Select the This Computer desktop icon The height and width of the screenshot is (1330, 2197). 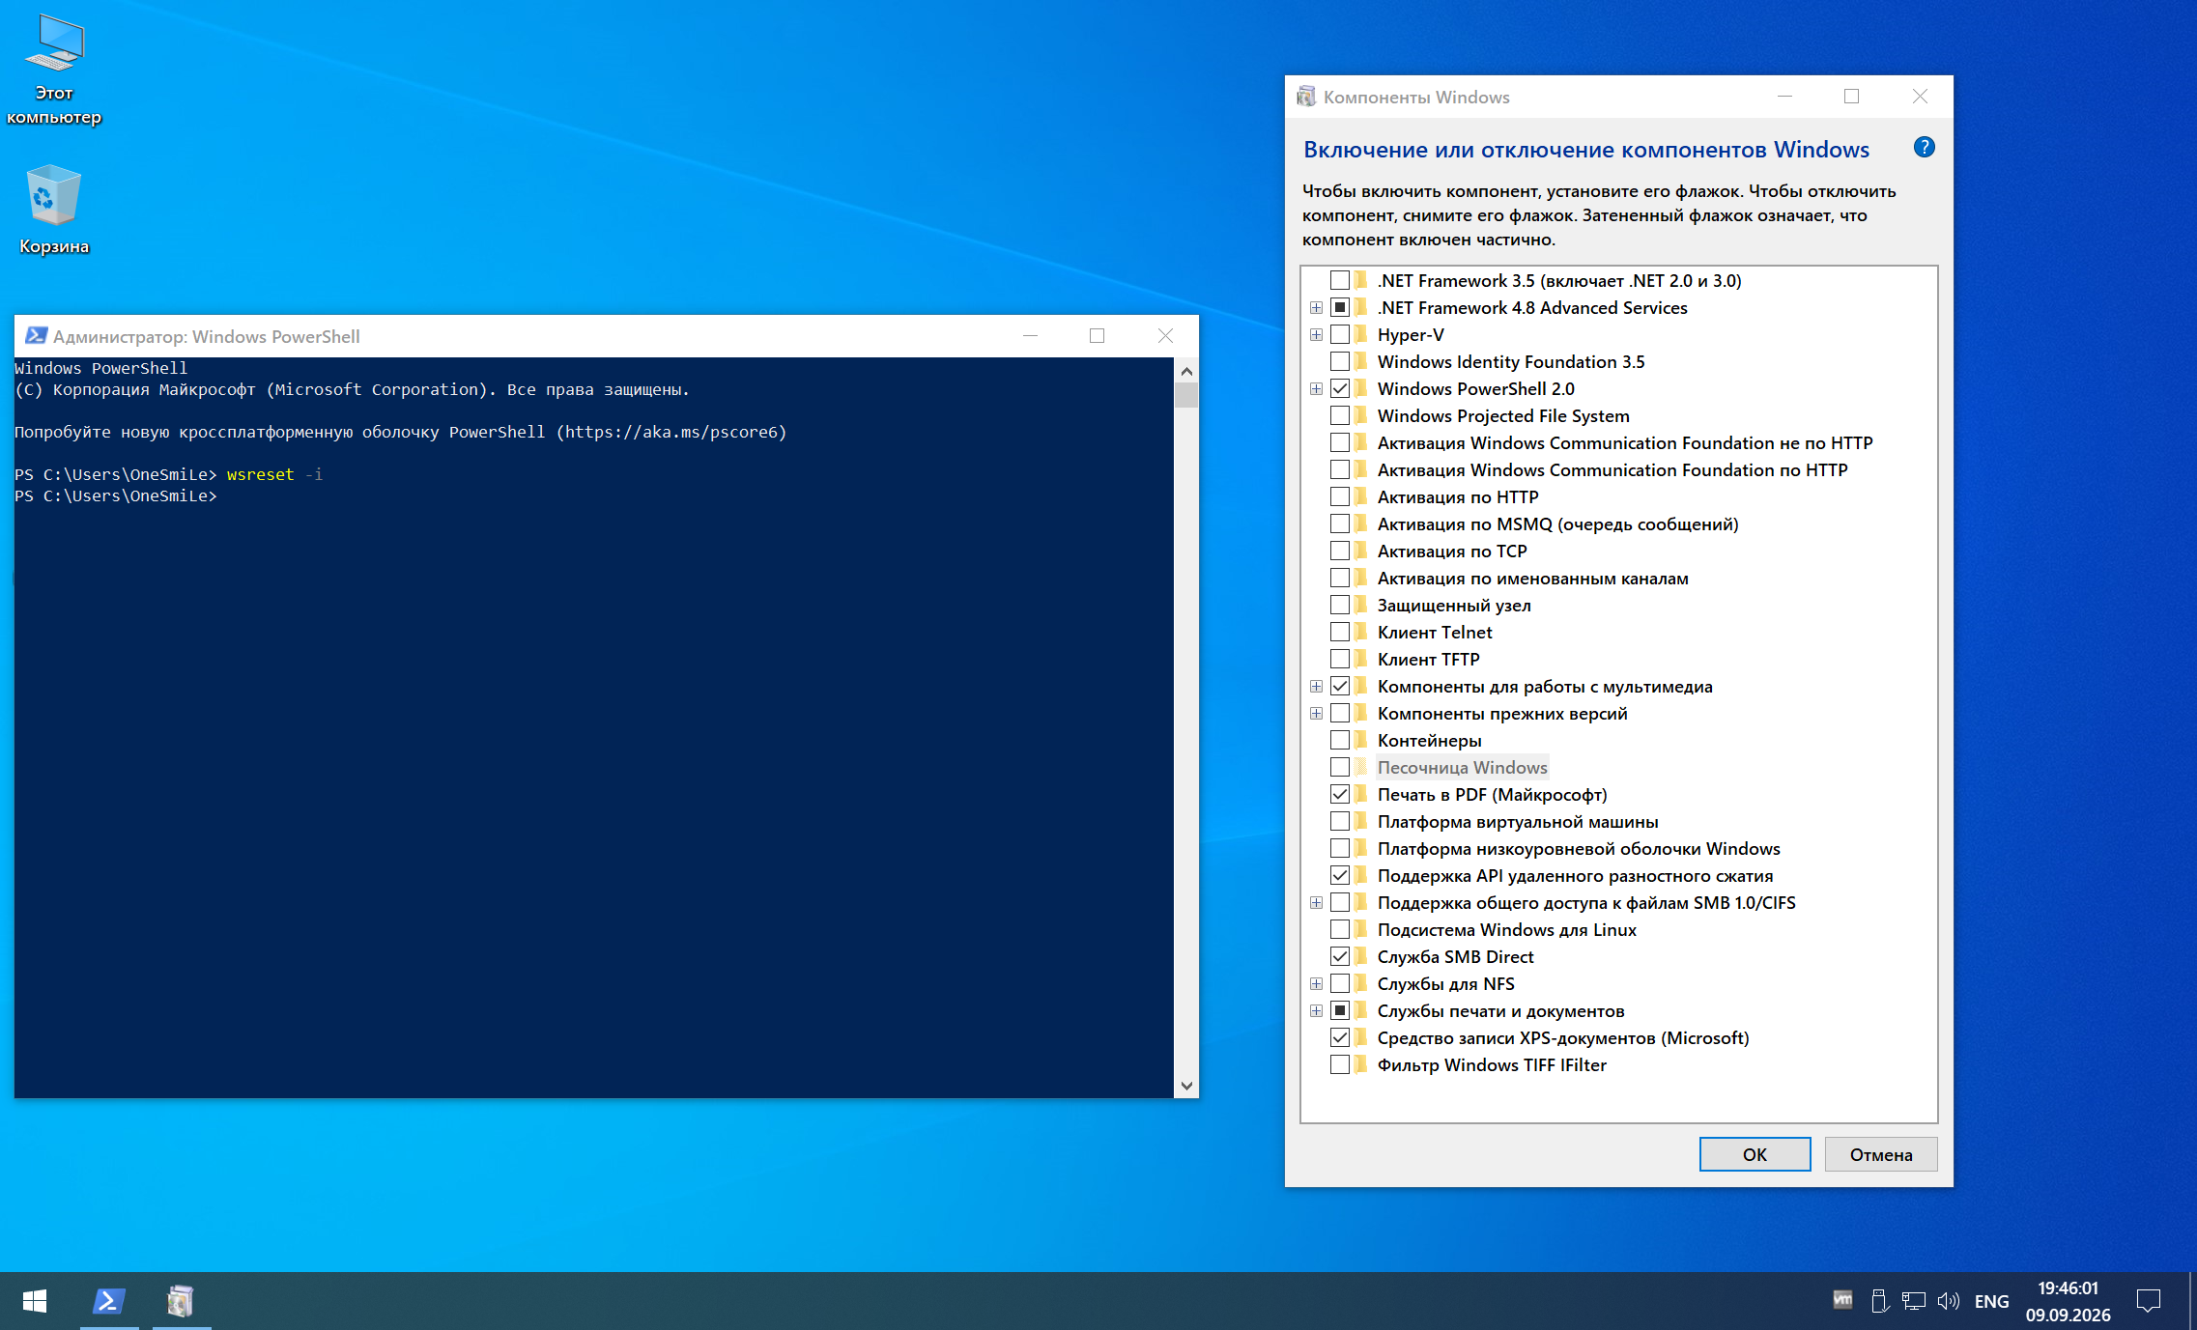tap(54, 70)
